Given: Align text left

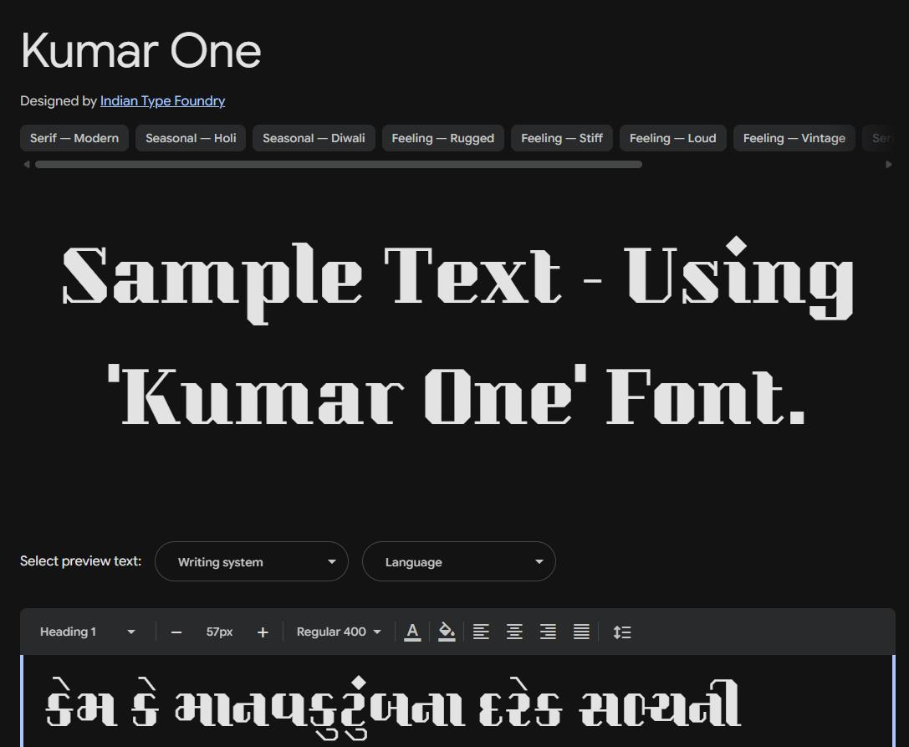Looking at the screenshot, I should pos(481,632).
